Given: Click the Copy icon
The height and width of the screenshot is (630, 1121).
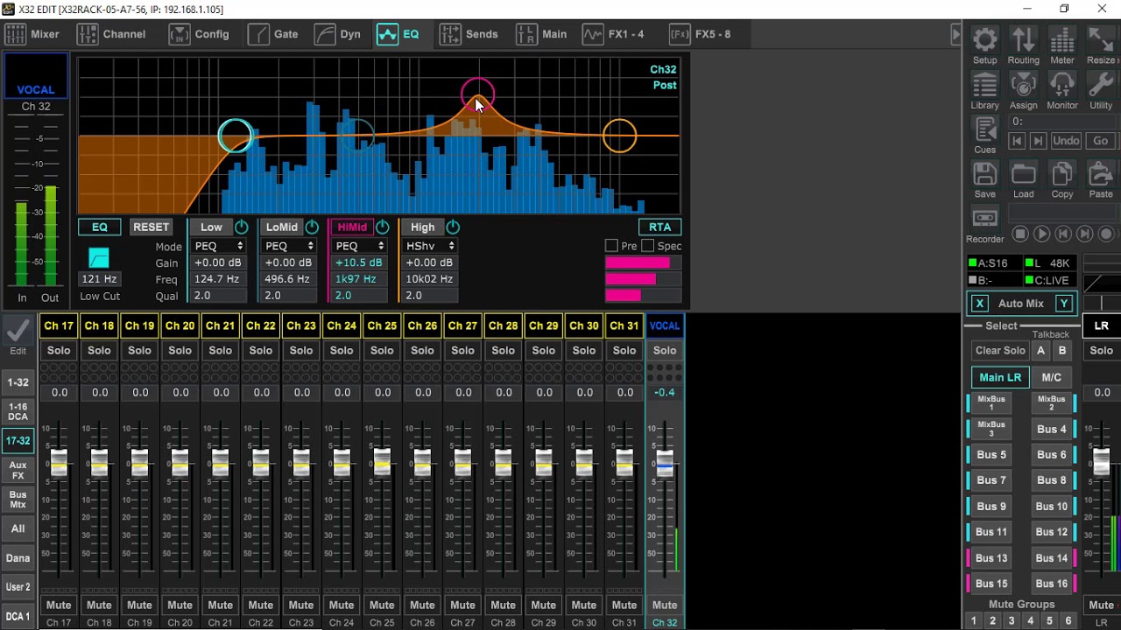Looking at the screenshot, I should point(1061,174).
